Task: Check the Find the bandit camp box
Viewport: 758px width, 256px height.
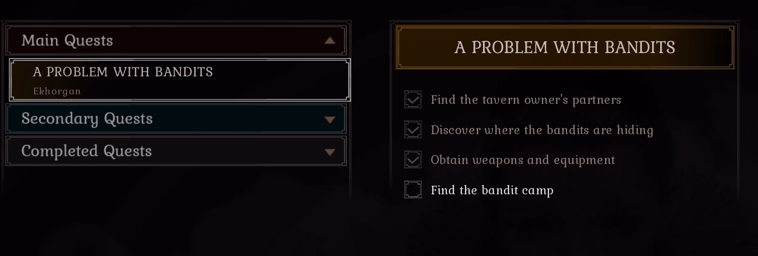Action: tap(413, 190)
